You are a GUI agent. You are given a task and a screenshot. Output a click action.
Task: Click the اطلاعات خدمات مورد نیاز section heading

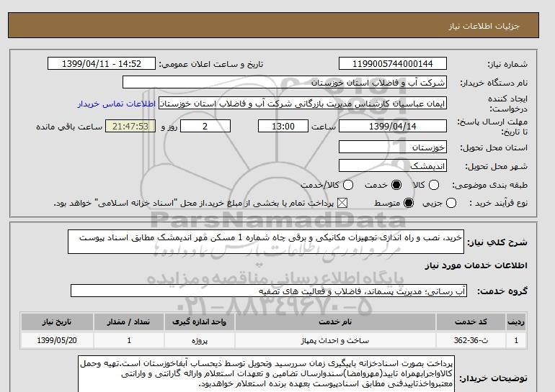[476, 265]
